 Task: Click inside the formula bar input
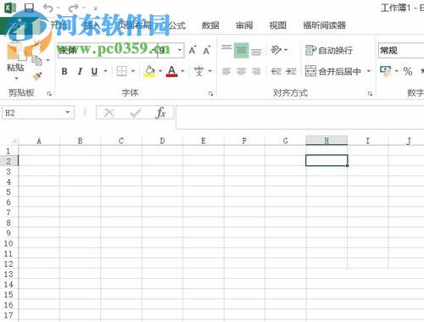[x=299, y=117]
